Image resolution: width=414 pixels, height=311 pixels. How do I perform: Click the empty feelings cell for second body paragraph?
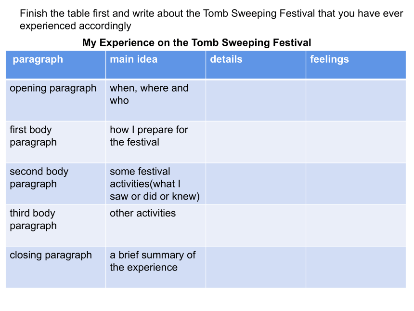pos(356,184)
